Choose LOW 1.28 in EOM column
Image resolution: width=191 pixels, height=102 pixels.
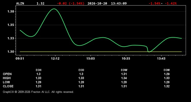pyautogui.click(x=167, y=82)
